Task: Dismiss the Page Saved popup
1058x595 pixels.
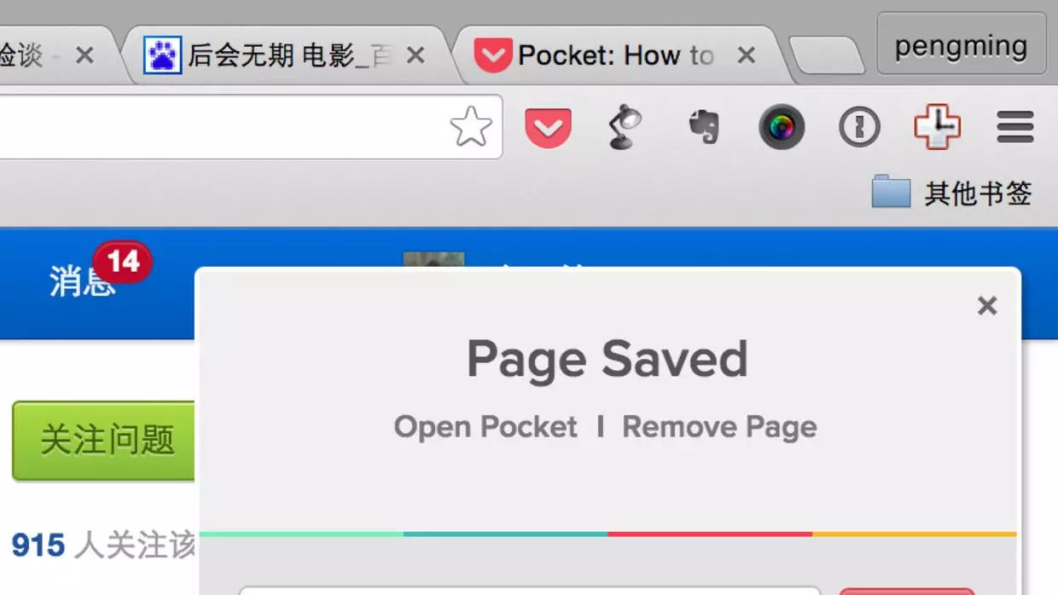Action: pyautogui.click(x=987, y=306)
